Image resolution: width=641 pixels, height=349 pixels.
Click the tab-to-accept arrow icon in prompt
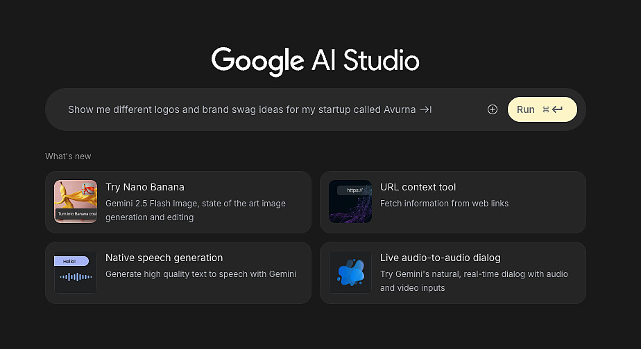[425, 109]
